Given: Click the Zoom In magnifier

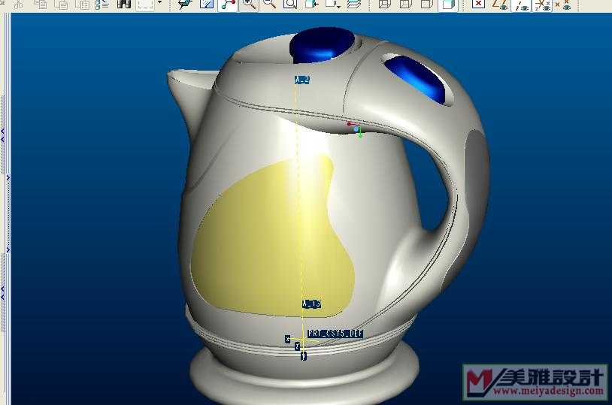Looking at the screenshot, I should coord(248,4).
